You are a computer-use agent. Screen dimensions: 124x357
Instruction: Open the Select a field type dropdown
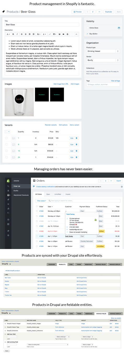click(63, 337)
